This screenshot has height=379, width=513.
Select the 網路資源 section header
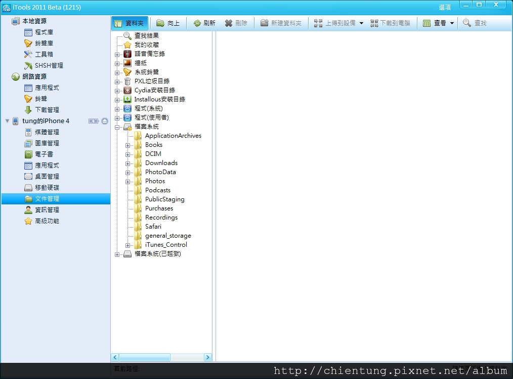pyautogui.click(x=34, y=76)
